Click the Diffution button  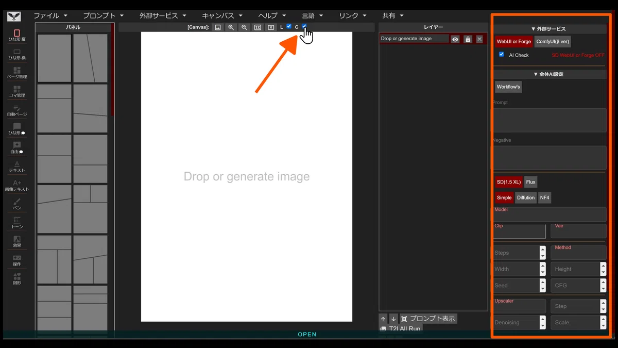526,197
